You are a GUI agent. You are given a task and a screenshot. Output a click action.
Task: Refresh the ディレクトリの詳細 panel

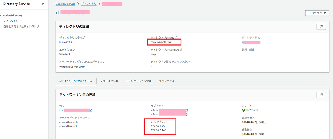pyautogui.click(x=321, y=27)
